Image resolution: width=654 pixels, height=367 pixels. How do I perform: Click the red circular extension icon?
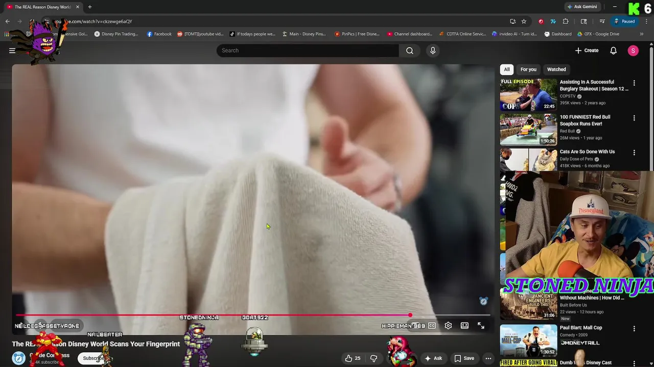pos(541,21)
